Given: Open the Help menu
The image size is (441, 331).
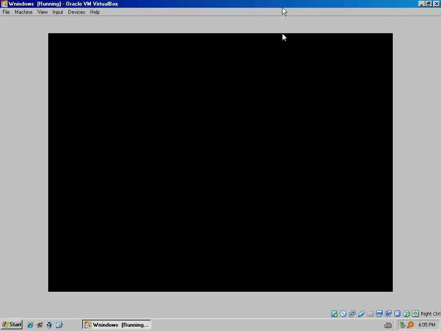Looking at the screenshot, I should (95, 12).
